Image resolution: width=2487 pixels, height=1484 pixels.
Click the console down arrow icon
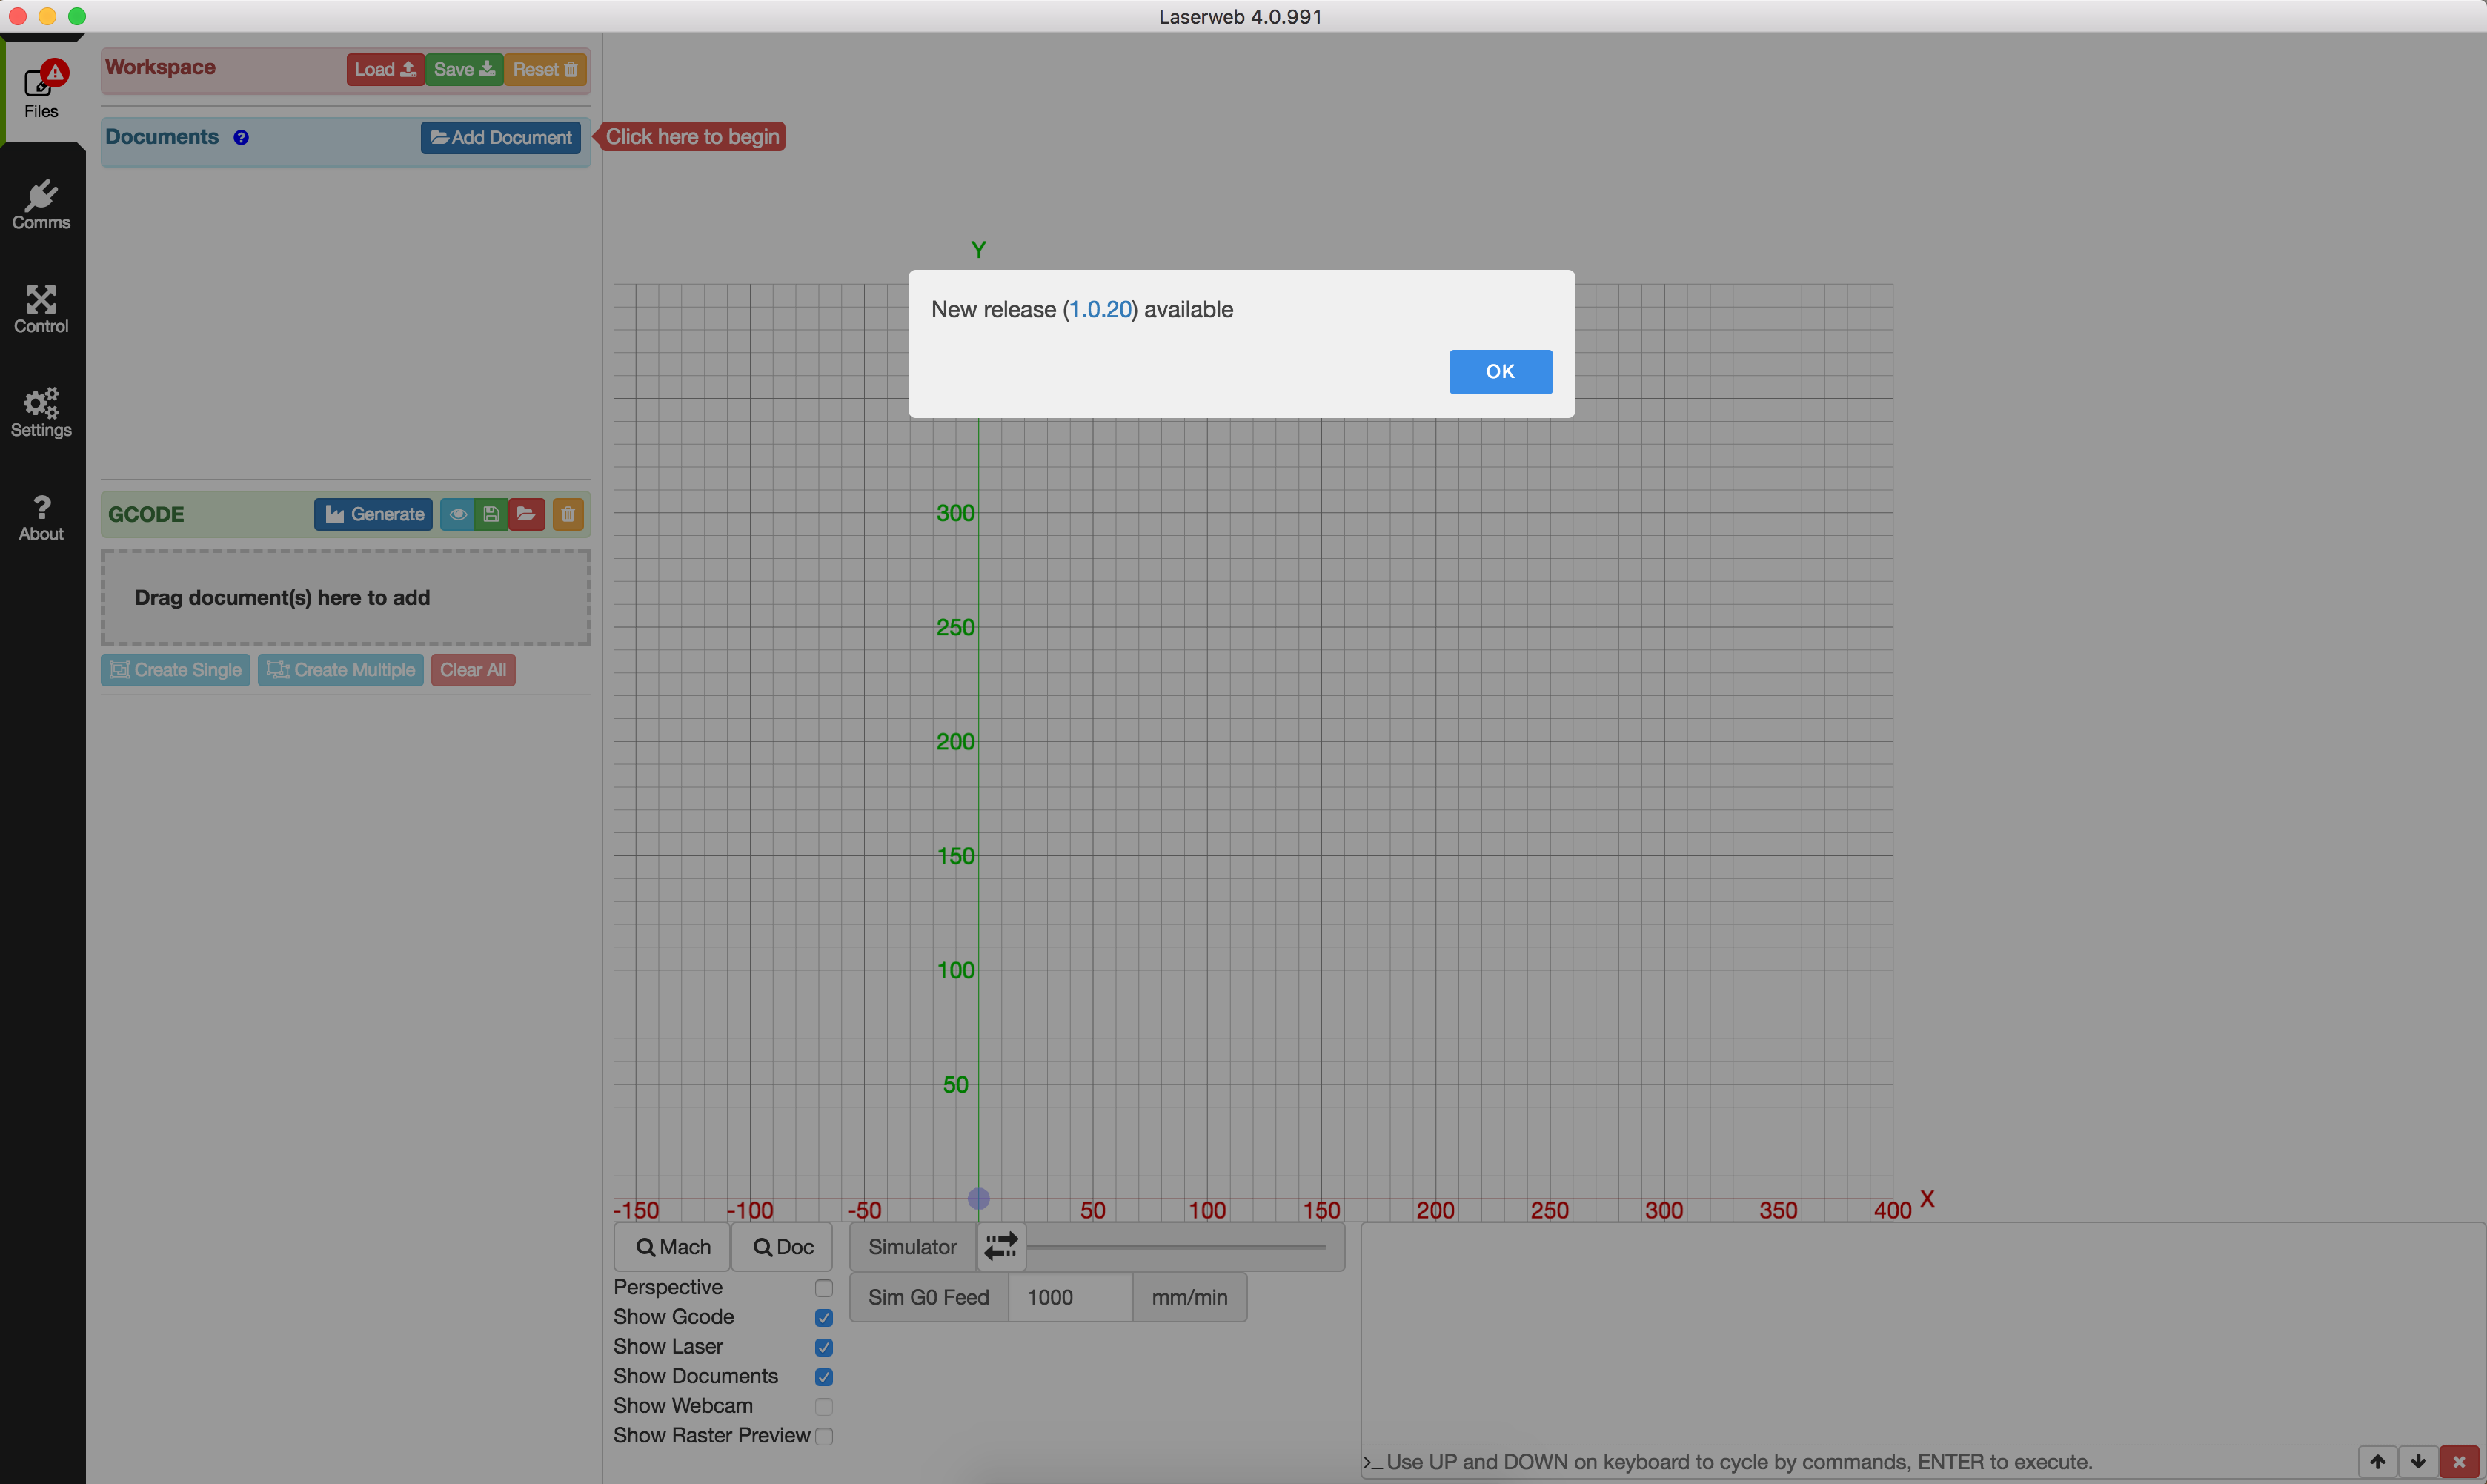click(2418, 1462)
